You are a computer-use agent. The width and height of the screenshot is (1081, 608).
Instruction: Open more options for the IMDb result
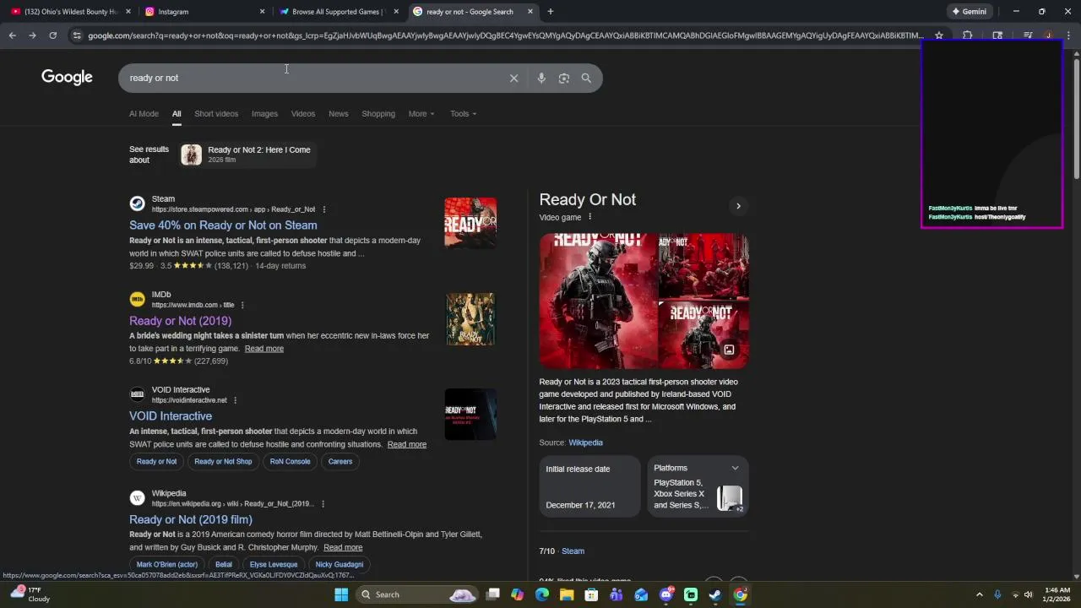[x=242, y=305]
